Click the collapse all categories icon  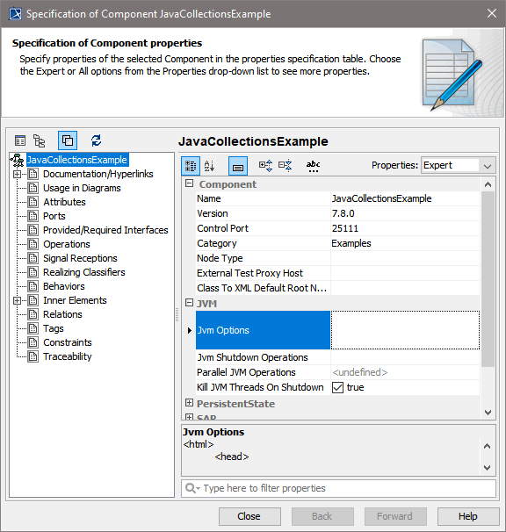coord(285,166)
